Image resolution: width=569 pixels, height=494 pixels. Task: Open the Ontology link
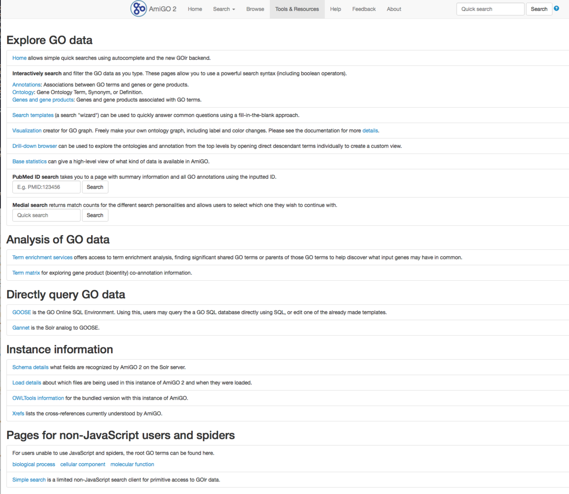coord(23,92)
